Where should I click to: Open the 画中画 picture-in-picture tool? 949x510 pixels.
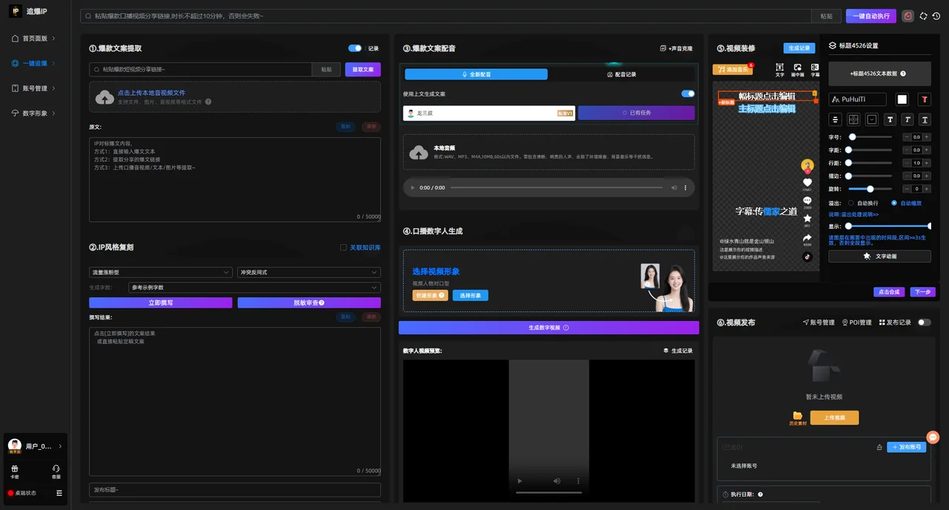tap(798, 70)
